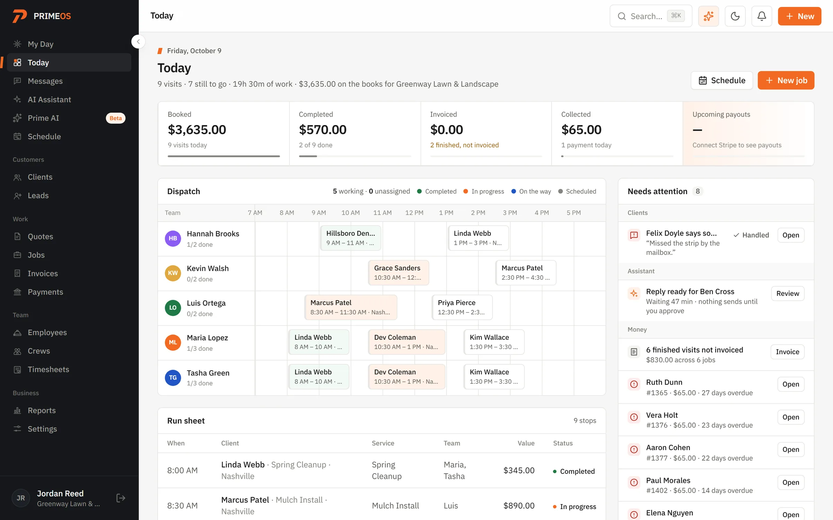Viewport: 833px width, 520px height.
Task: Open Grace Sanders visit in Kevin Walsh row
Action: [x=398, y=273]
